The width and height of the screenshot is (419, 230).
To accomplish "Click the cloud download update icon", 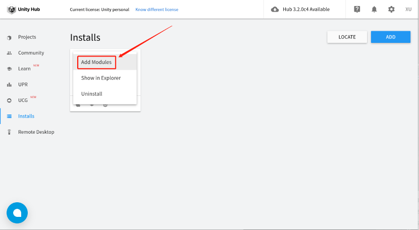I will coord(275,9).
